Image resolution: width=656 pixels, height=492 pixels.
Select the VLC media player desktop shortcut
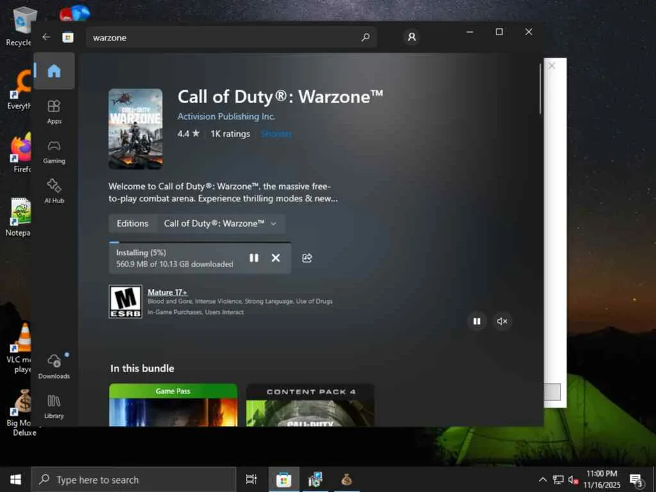tap(19, 348)
